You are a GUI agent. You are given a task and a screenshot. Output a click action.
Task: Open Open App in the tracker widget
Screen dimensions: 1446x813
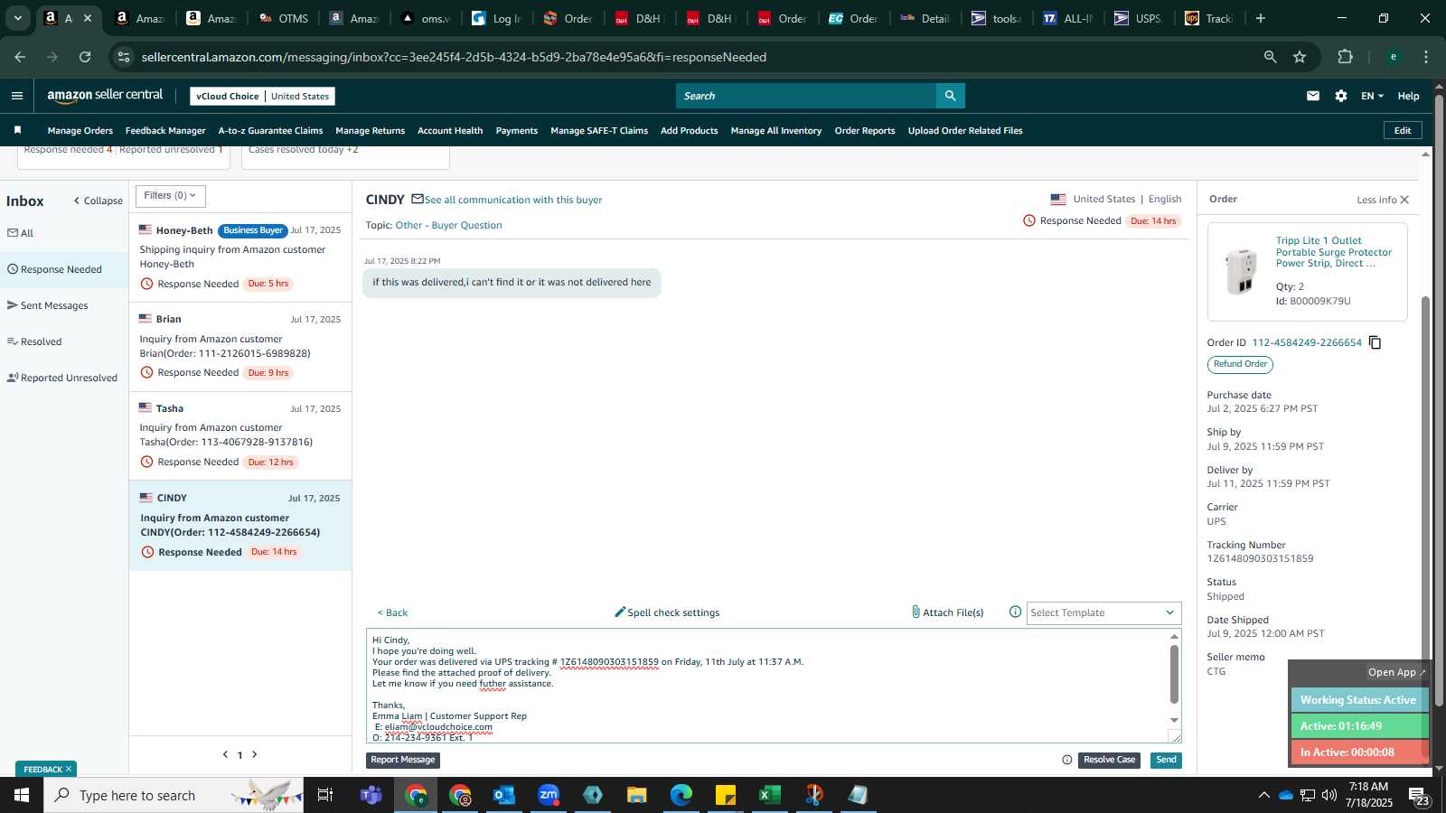[1396, 672]
